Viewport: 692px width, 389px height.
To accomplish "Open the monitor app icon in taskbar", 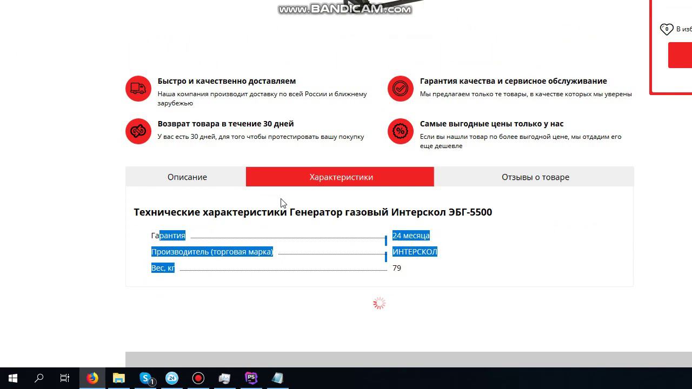I will coord(225,378).
